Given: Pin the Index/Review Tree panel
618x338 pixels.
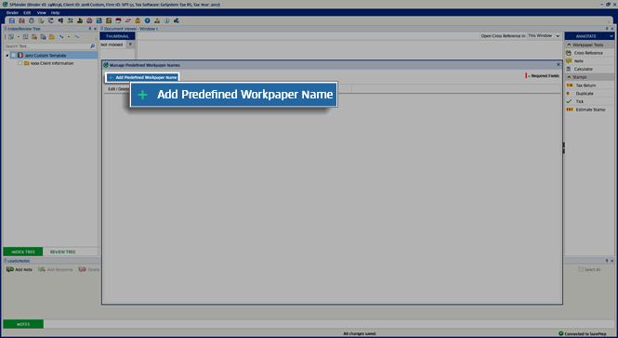Looking at the screenshot, I should (90, 29).
